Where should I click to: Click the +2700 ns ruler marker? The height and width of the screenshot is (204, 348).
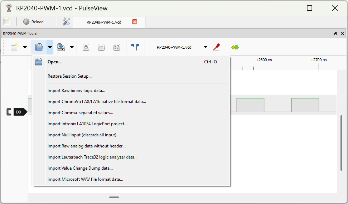(319, 60)
